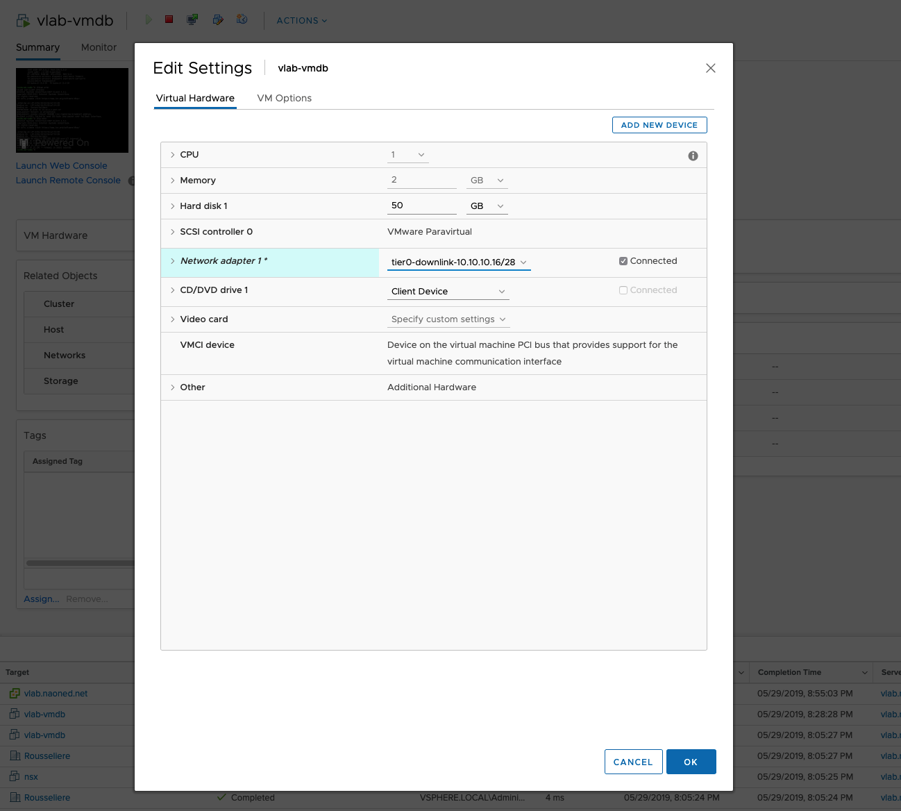Select the Virtual Hardware tab
This screenshot has height=811, width=901.
tap(195, 98)
